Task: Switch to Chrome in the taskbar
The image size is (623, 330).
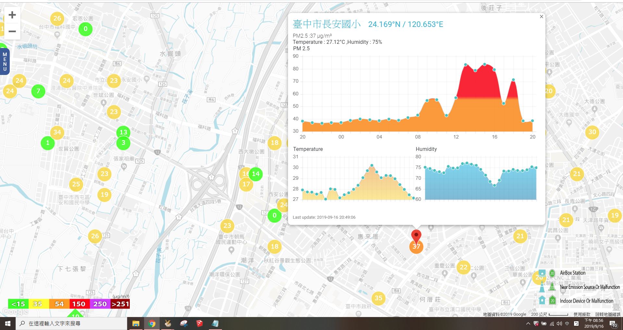Action: click(152, 324)
